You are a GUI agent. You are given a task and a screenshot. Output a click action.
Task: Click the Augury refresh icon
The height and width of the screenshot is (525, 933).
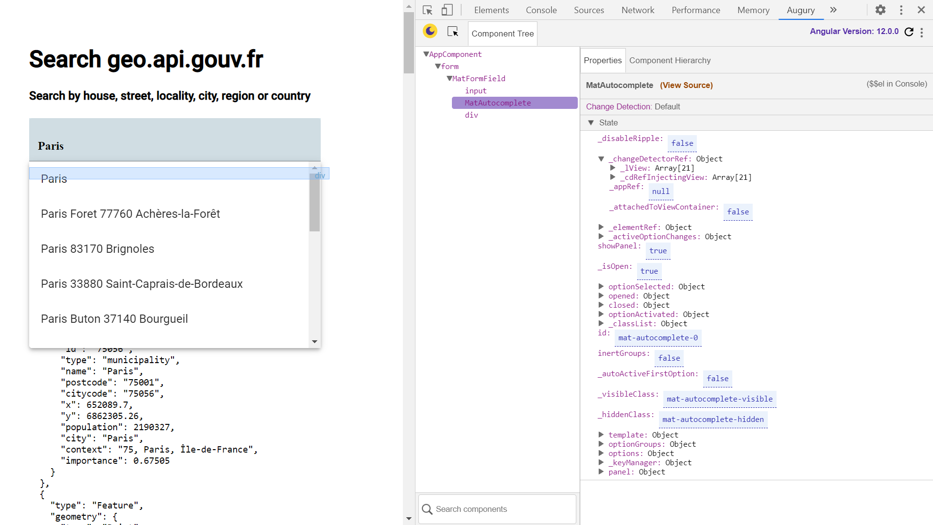click(x=909, y=32)
